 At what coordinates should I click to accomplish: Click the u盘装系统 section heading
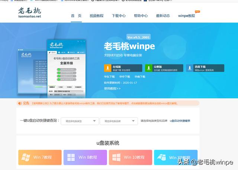click(108, 143)
